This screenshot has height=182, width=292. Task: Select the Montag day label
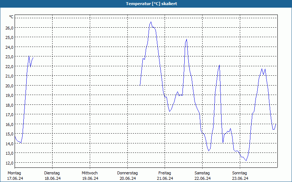click(x=14, y=173)
